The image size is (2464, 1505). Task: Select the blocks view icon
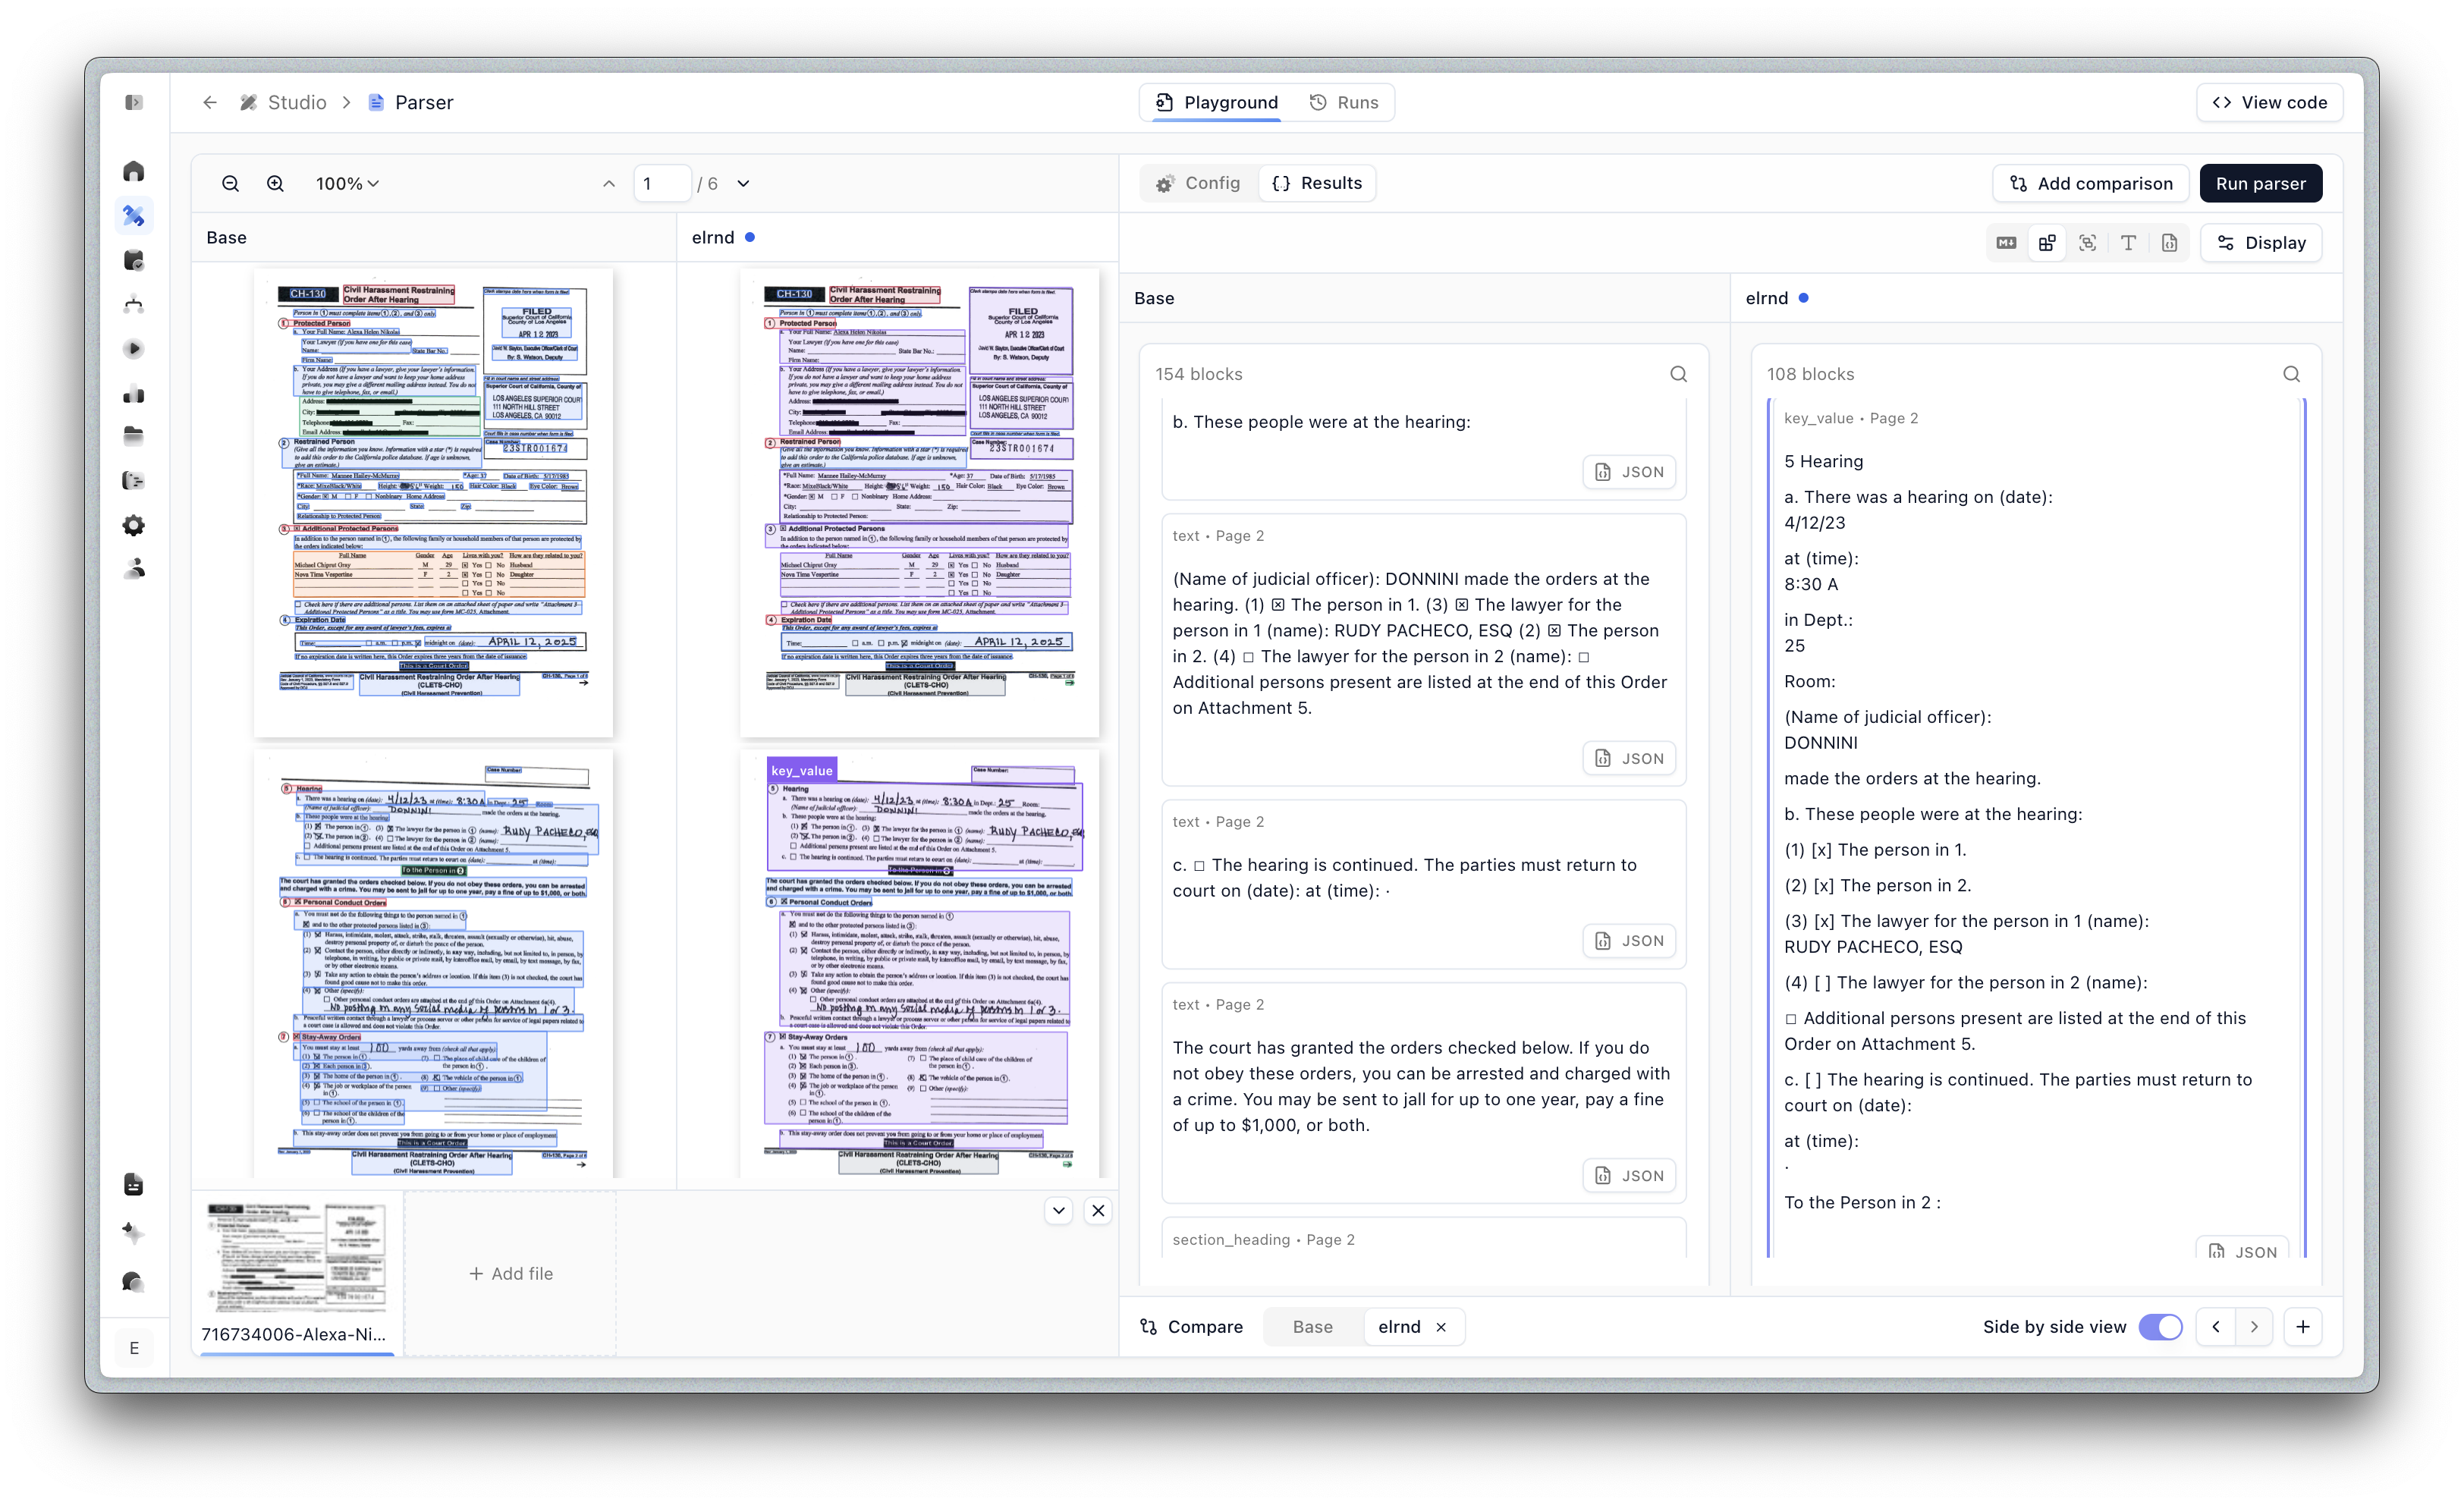(x=2047, y=243)
